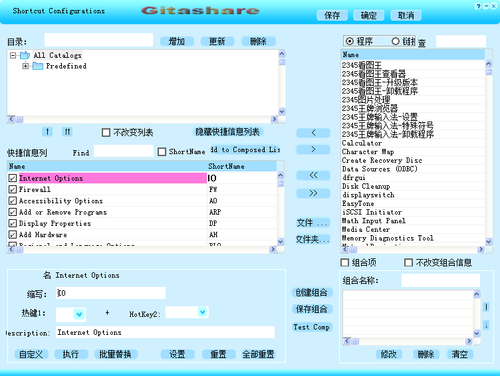
Task: Select the 链接 radio button
Action: tap(396, 41)
